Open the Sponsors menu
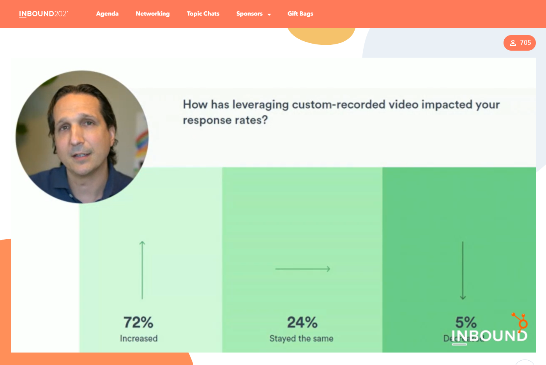Image resolution: width=546 pixels, height=365 pixels. click(x=249, y=14)
